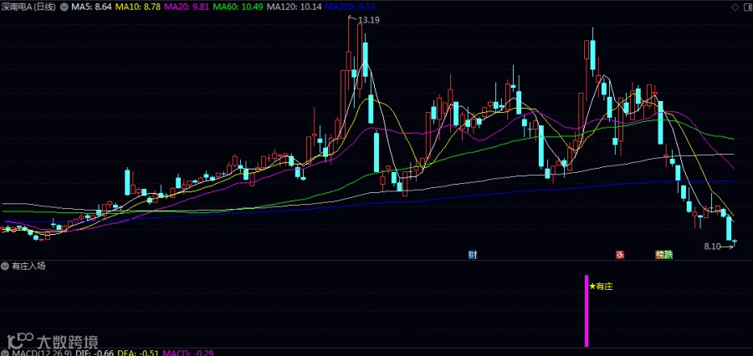Click the 13.19 high price marker
This screenshot has width=753, height=356.
[x=368, y=20]
